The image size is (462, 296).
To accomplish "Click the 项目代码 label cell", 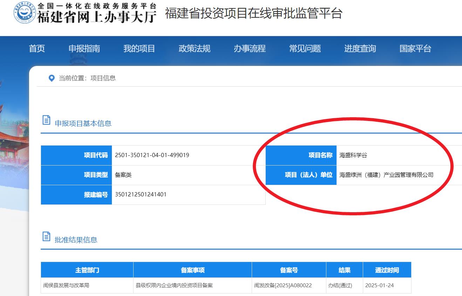I will pos(76,155).
